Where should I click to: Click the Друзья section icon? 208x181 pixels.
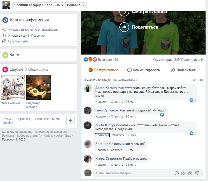pyautogui.click(x=5, y=70)
